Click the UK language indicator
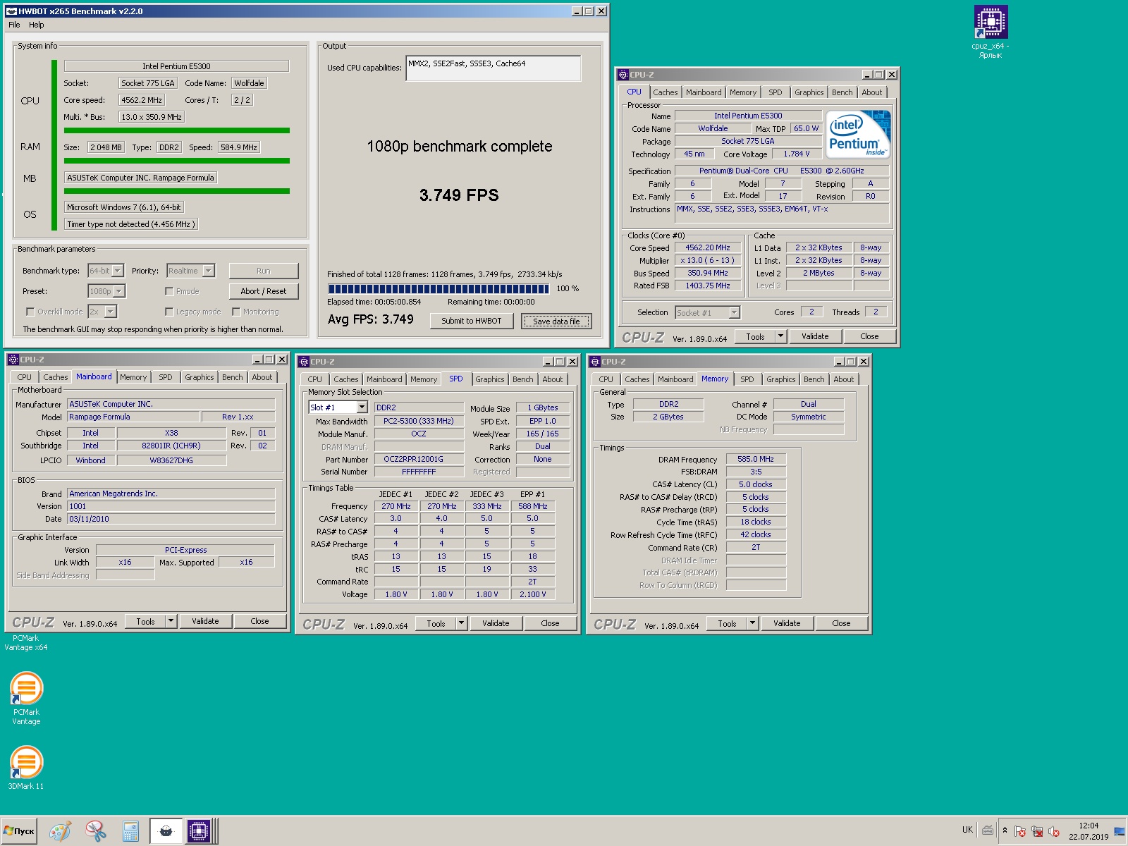 [x=967, y=830]
